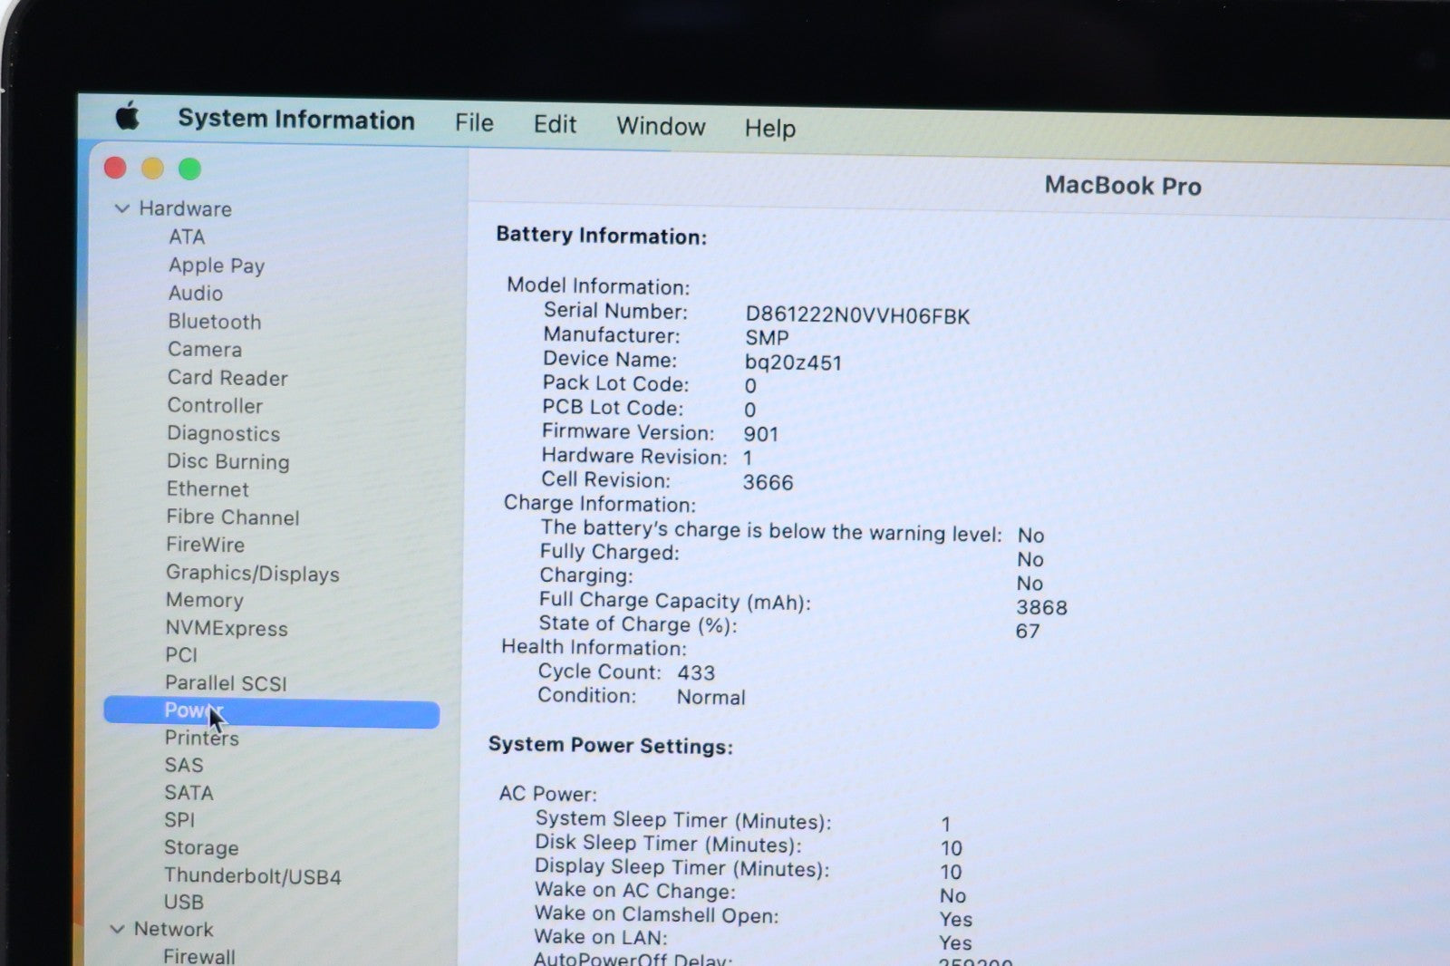Collapse the Hardware section

pos(122,208)
